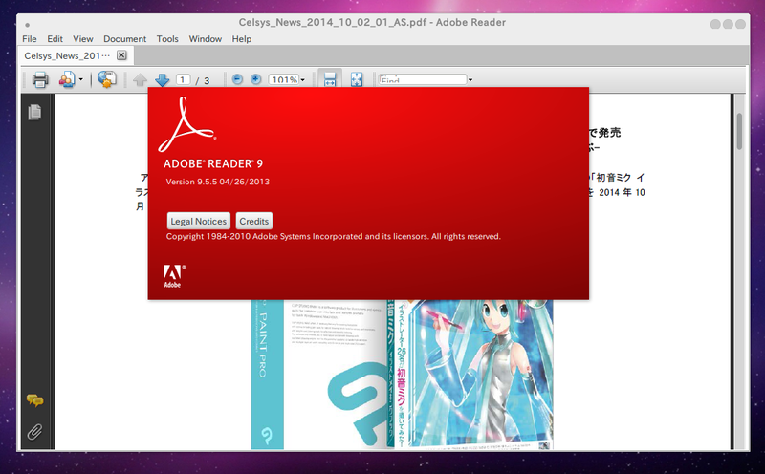Open the Collaborate icon in the toolbar
The image size is (765, 474).
[x=67, y=79]
